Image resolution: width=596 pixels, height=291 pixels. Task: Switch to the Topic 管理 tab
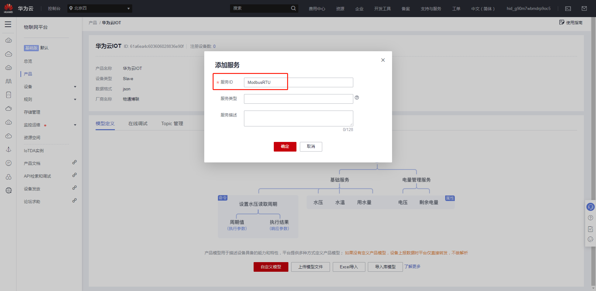pyautogui.click(x=172, y=124)
